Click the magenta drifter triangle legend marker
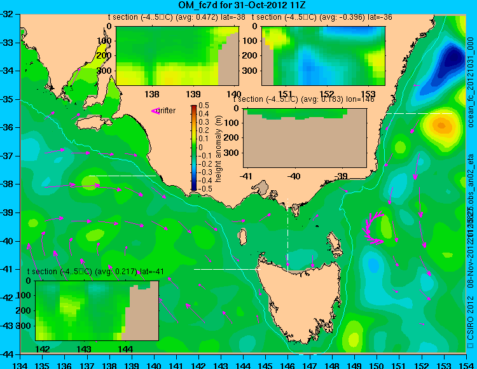 click(155, 111)
